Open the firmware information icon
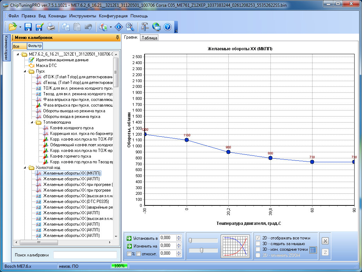 (119, 27)
